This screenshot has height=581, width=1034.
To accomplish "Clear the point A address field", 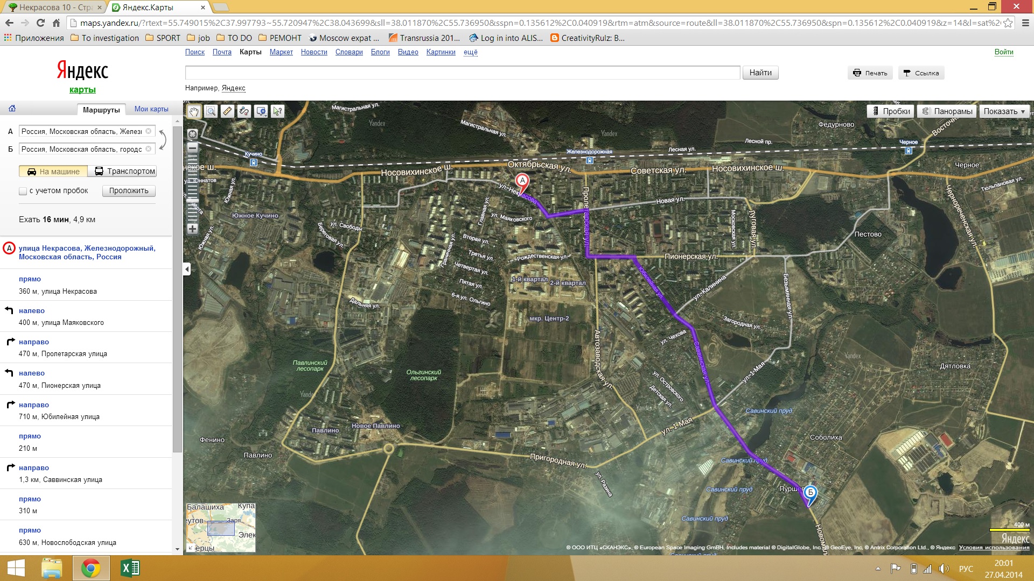I will pyautogui.click(x=149, y=131).
